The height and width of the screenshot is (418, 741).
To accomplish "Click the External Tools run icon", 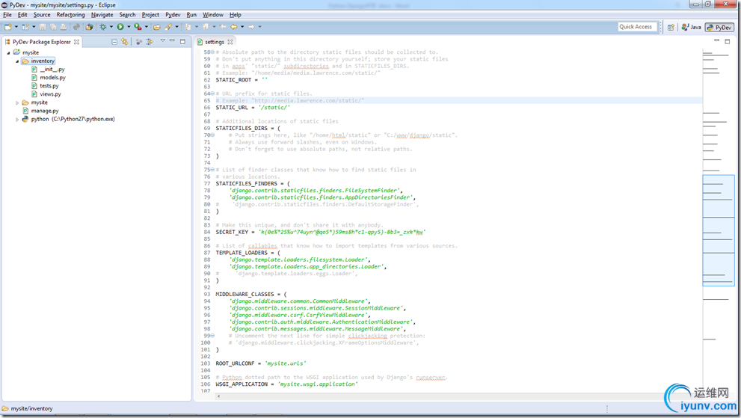I will click(138, 27).
